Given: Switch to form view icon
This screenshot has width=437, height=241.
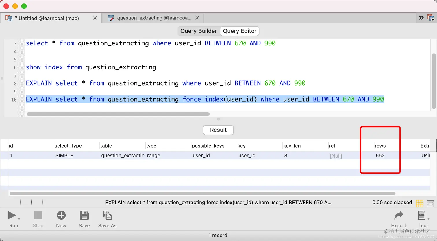Looking at the screenshot, I should [430, 203].
